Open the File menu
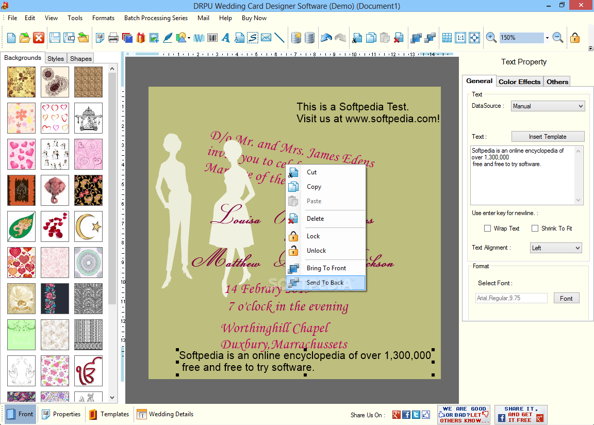The height and width of the screenshot is (425, 594). point(12,18)
